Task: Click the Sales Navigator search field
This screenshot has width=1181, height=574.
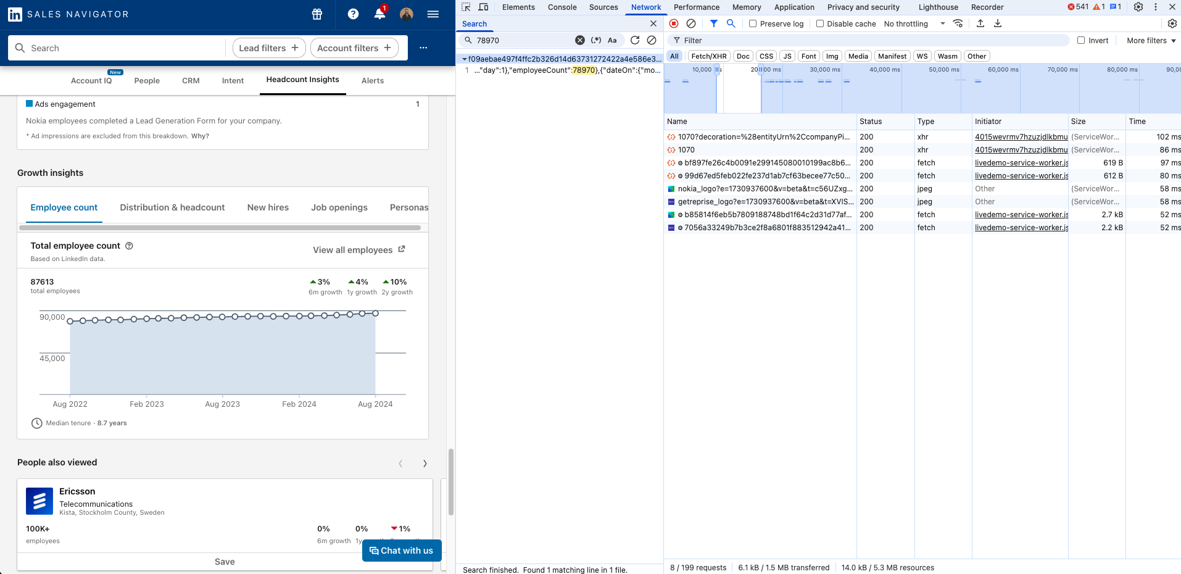Action: coord(117,48)
